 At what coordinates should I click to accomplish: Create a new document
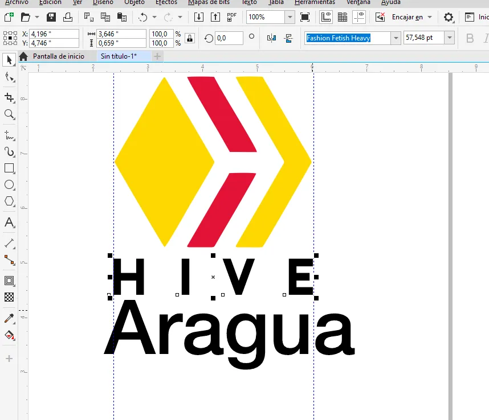[x=9, y=17]
